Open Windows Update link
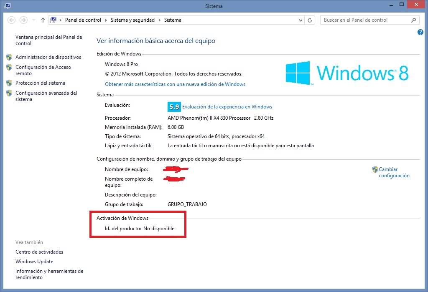 [34, 262]
